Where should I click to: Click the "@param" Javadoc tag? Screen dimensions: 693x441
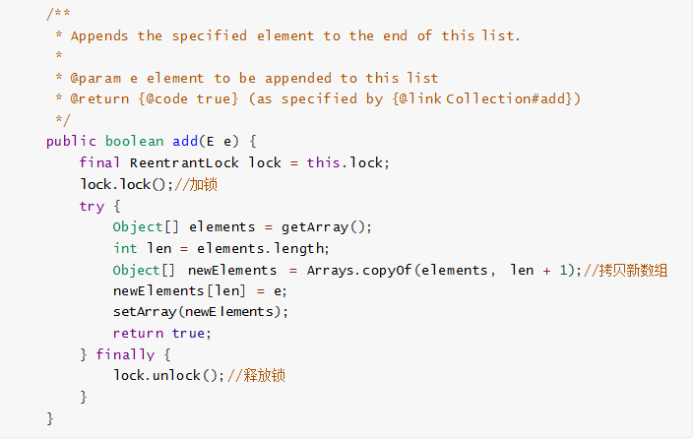(96, 78)
